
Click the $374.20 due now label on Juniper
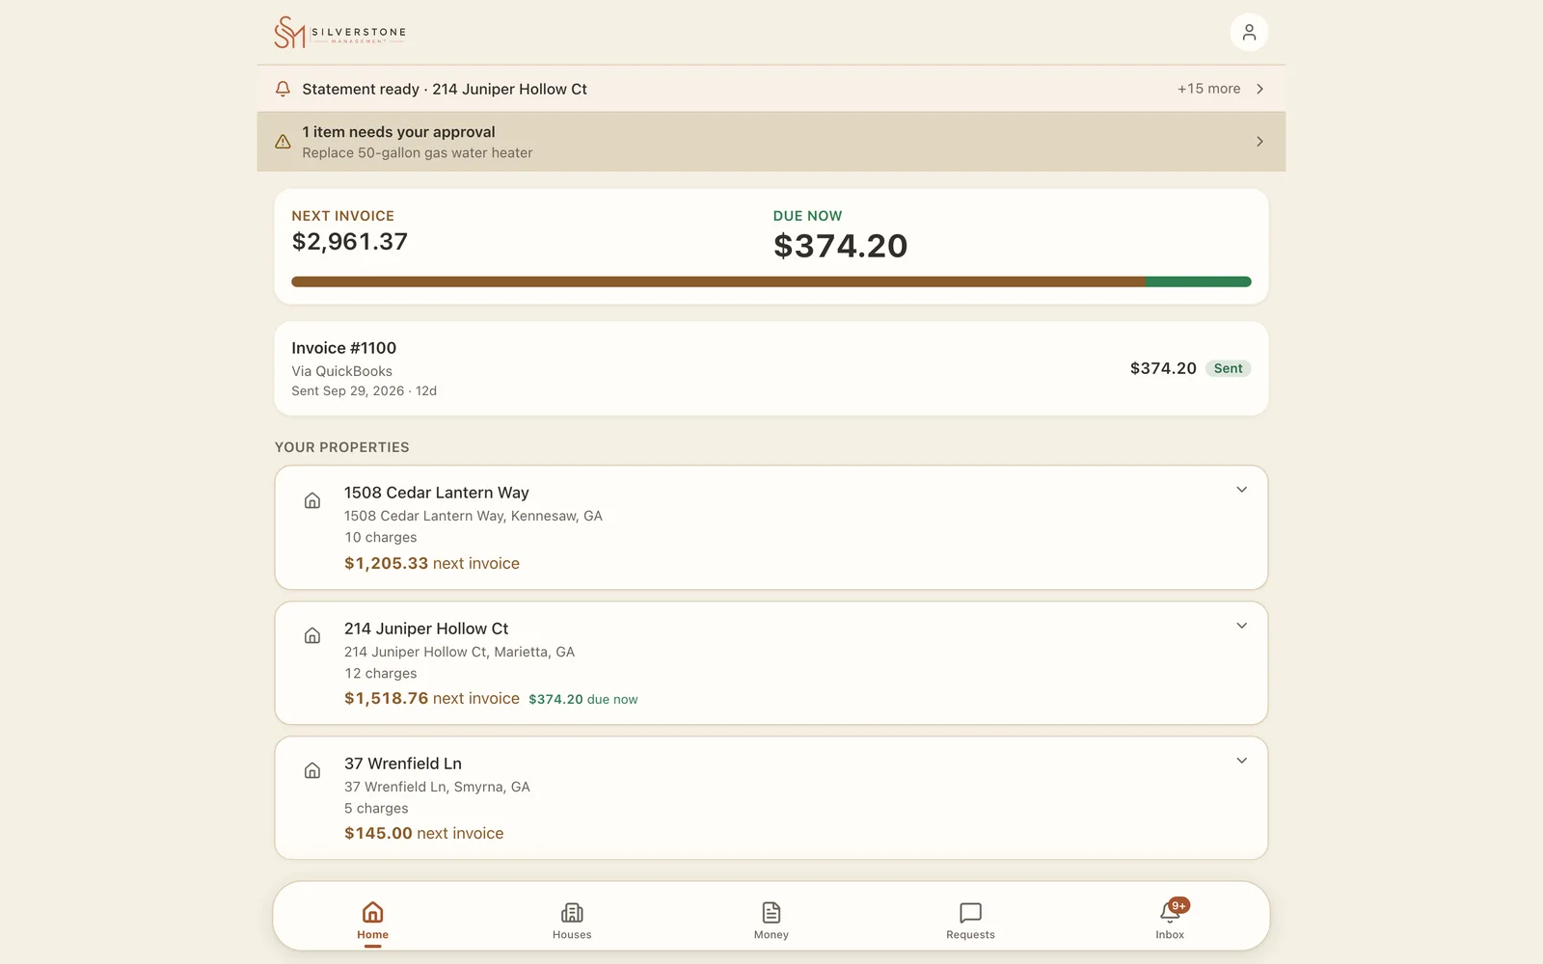(583, 699)
